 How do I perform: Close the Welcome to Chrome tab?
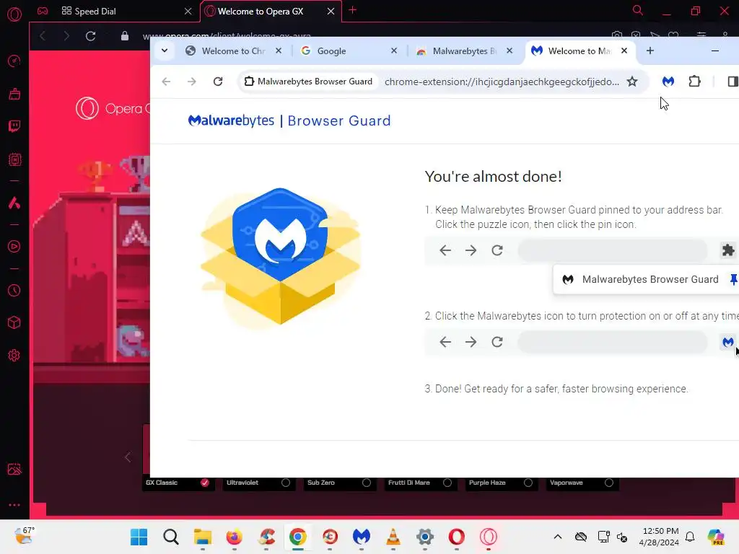pyautogui.click(x=279, y=50)
